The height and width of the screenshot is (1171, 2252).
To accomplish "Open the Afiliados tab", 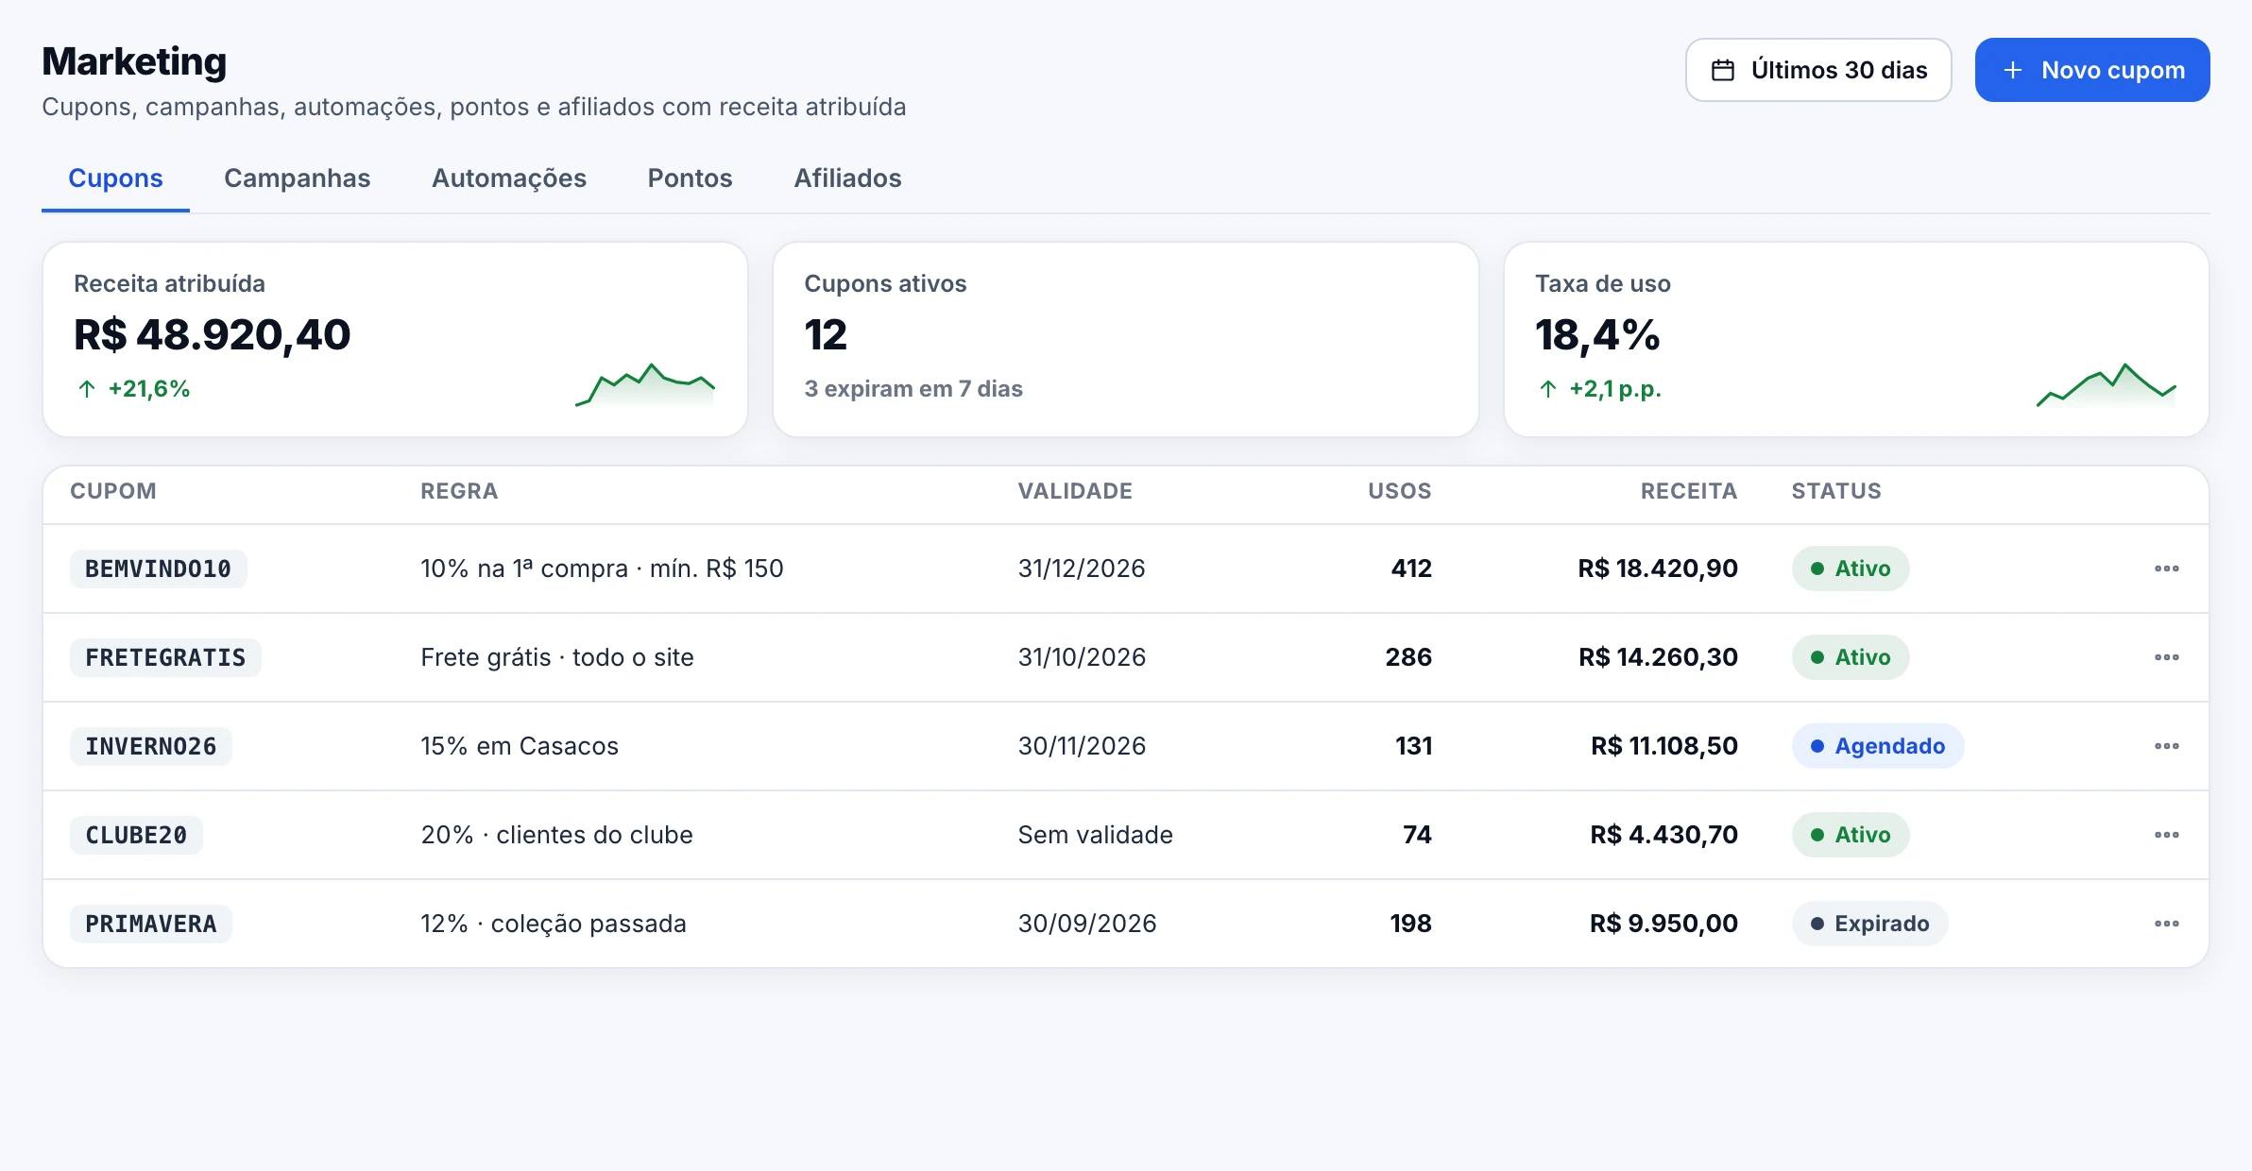I will pos(847,178).
